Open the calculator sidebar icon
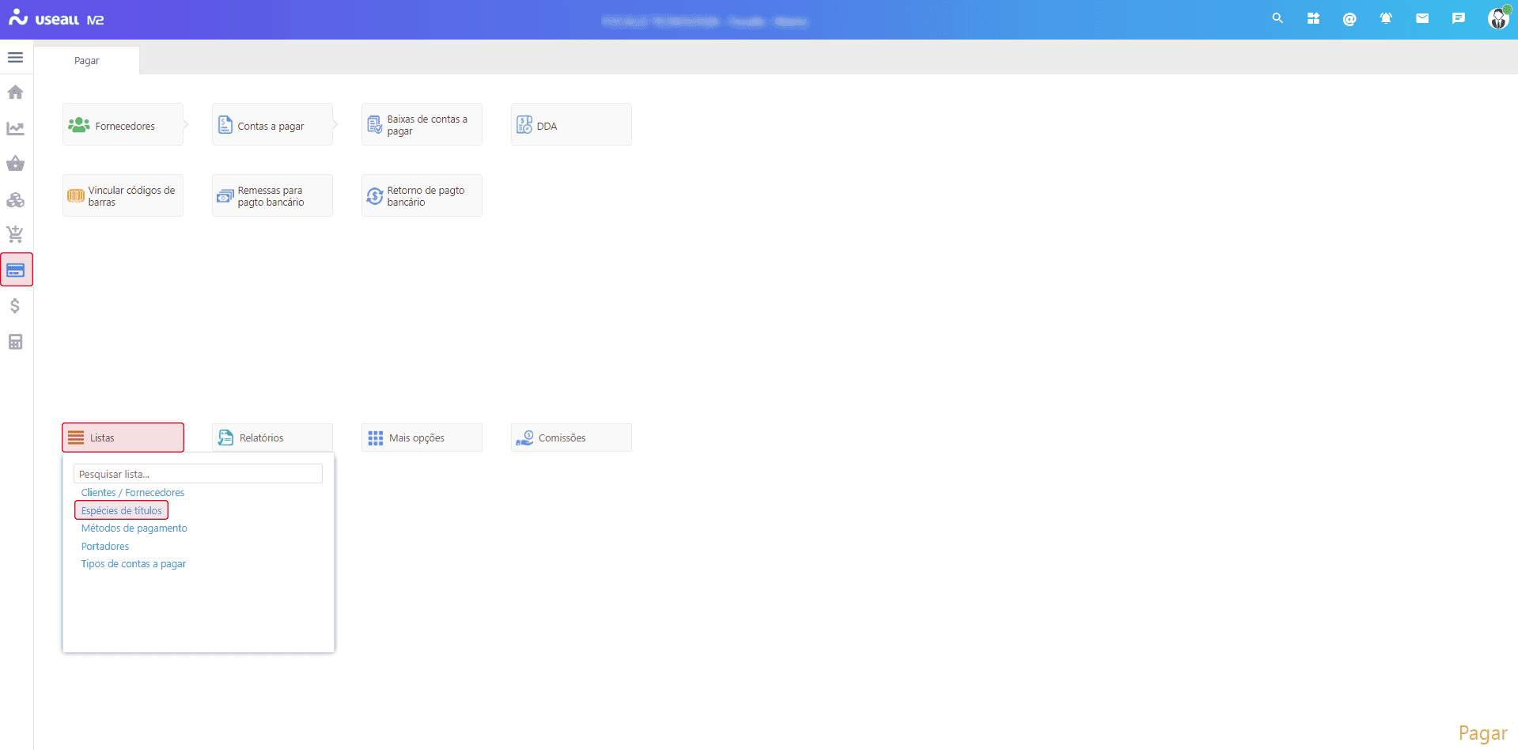Image resolution: width=1518 pixels, height=750 pixels. (15, 342)
